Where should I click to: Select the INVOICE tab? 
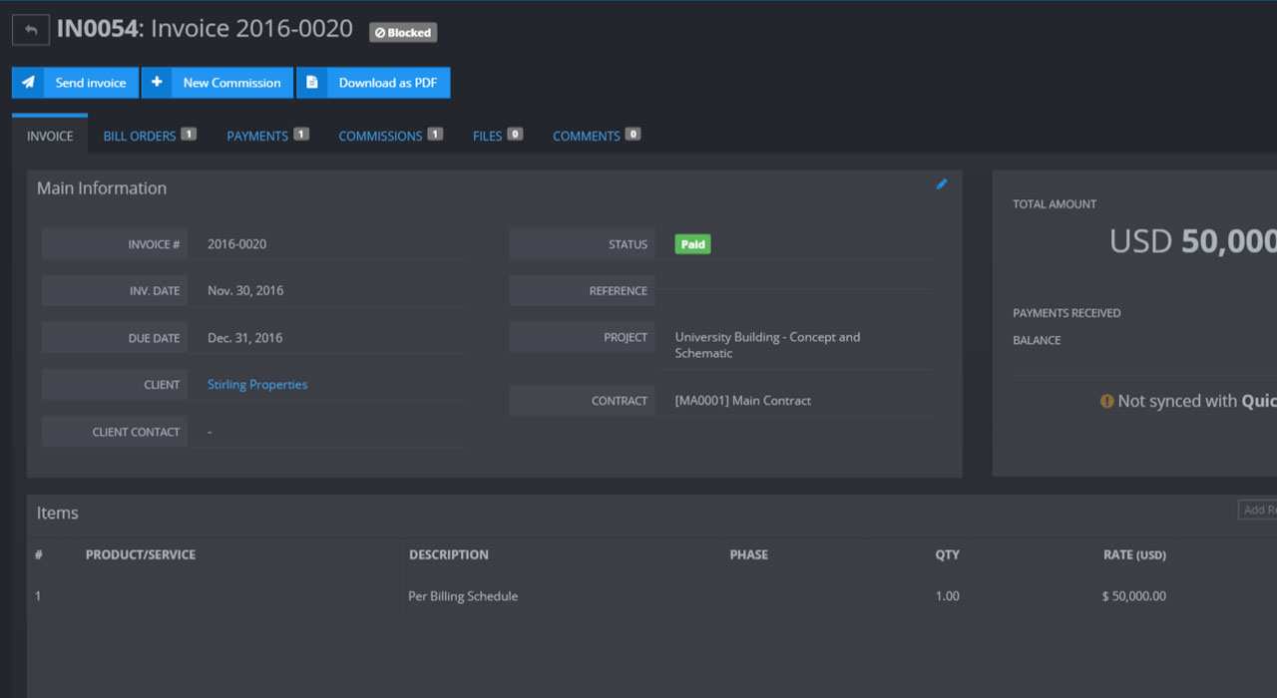point(50,136)
